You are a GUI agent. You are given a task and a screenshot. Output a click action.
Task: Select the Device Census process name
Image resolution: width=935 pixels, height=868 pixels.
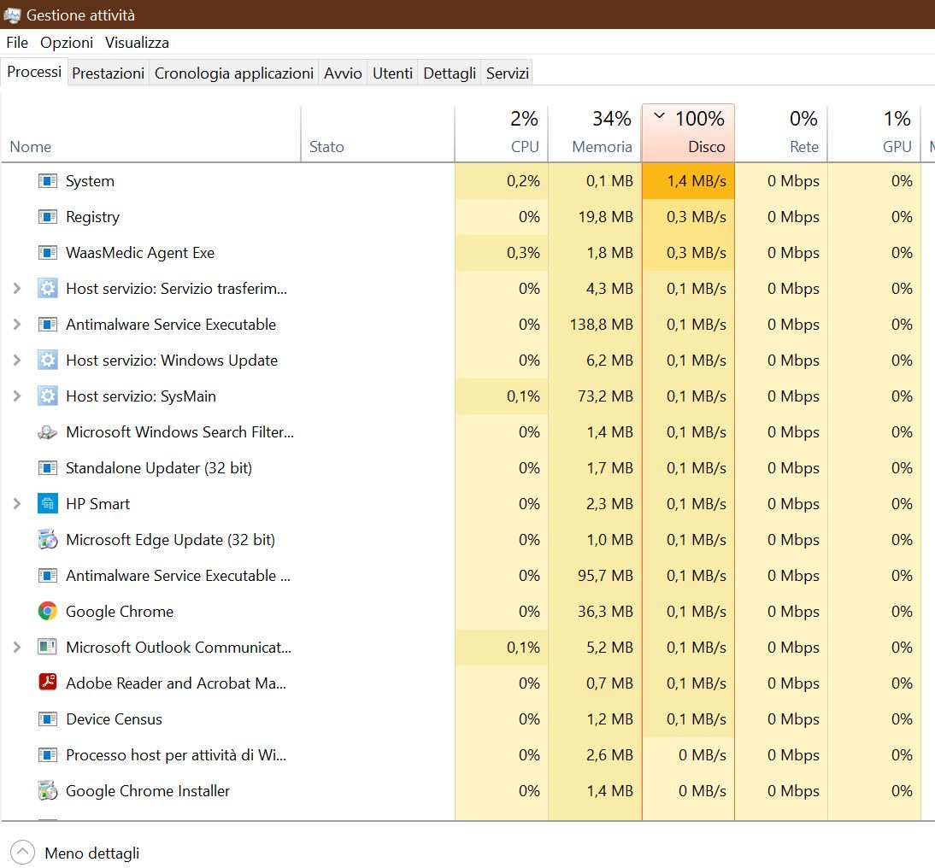(x=114, y=719)
